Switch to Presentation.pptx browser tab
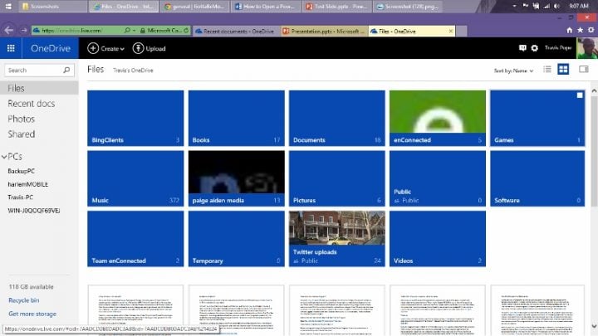Image resolution: width=598 pixels, height=336 pixels. [324, 32]
